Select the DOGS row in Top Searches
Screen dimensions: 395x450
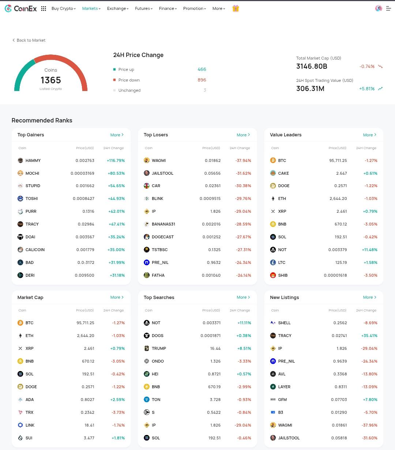point(197,336)
